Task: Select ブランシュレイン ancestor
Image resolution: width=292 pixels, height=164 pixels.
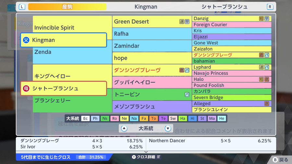Action: (232, 110)
